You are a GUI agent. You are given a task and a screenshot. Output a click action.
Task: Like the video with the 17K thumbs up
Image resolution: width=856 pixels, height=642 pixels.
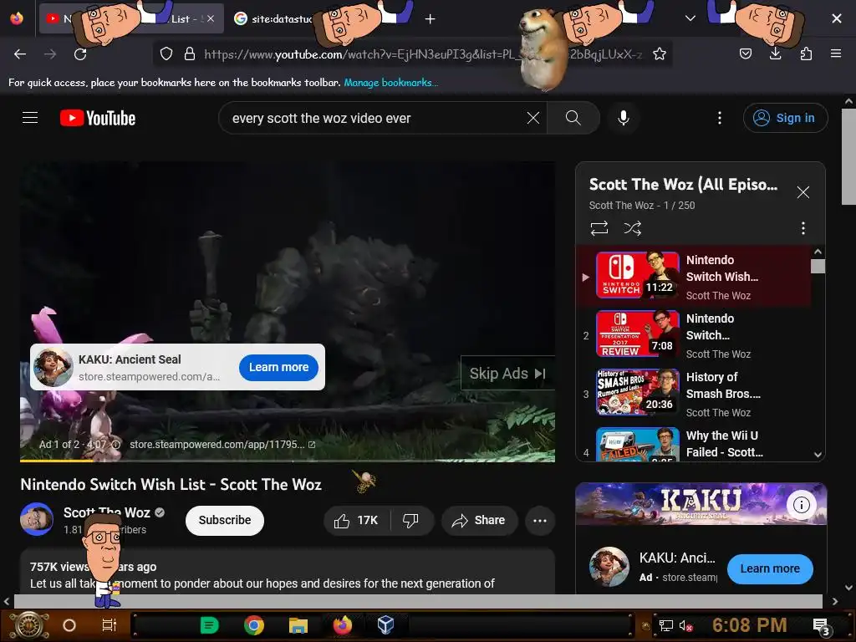click(356, 521)
